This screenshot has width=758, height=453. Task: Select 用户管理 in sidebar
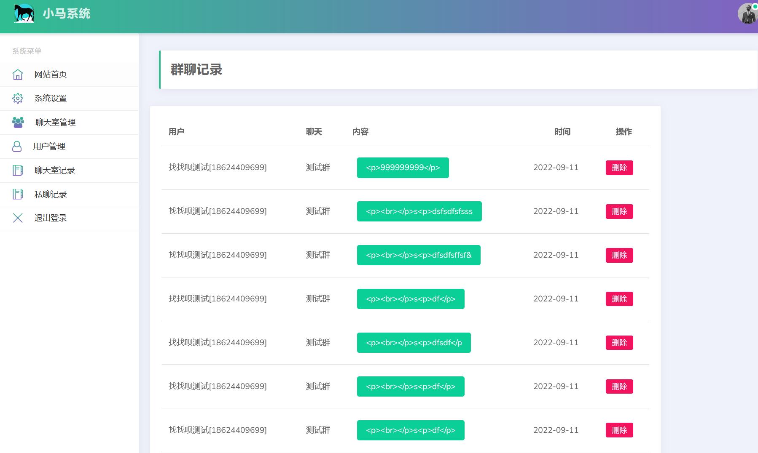tap(49, 147)
